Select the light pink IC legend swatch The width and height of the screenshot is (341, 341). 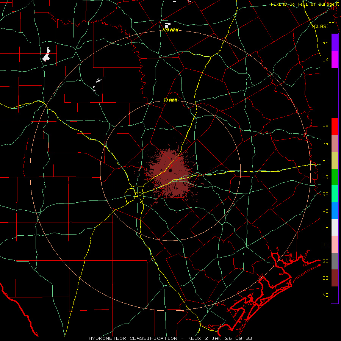click(335, 244)
